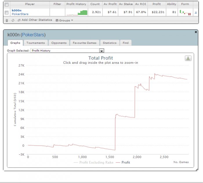203x183 pixels.
Task: Click the 67.8% ROI cell
Action: [x=141, y=12]
